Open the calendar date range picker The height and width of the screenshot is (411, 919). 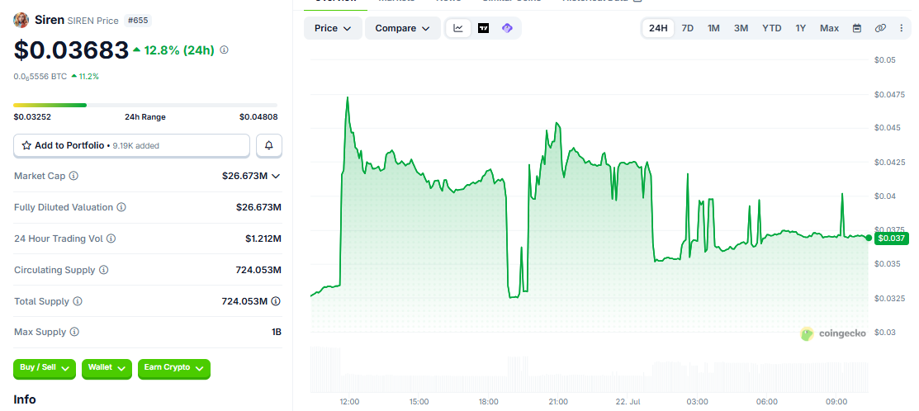[857, 28]
